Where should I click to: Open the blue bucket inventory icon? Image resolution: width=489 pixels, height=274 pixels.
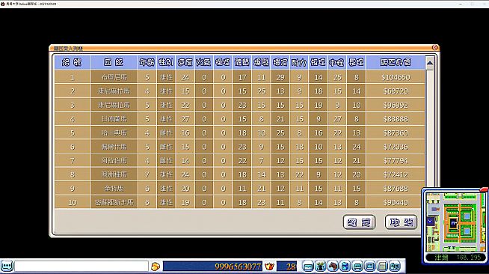pos(345,267)
